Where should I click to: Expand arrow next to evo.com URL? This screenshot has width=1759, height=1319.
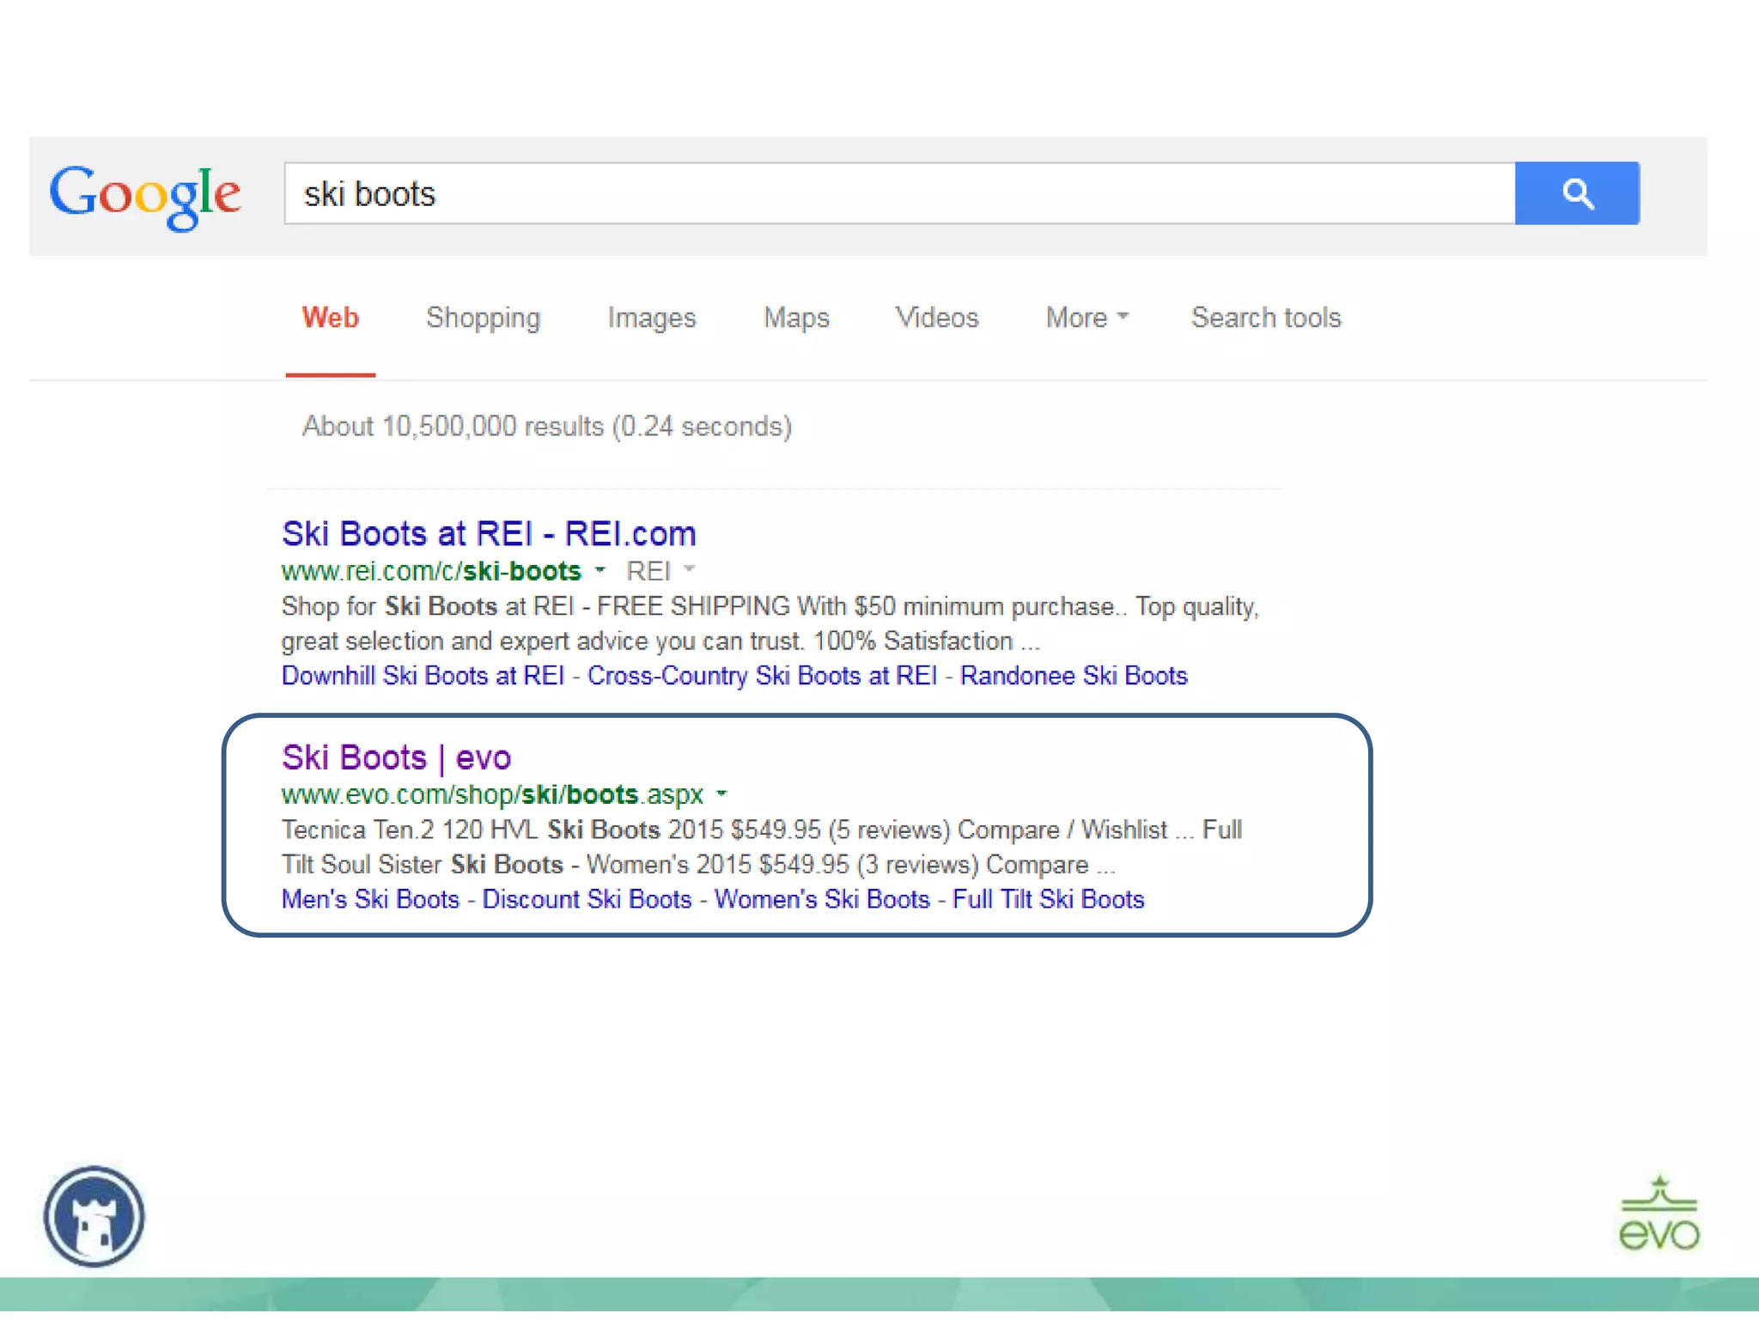pos(721,793)
